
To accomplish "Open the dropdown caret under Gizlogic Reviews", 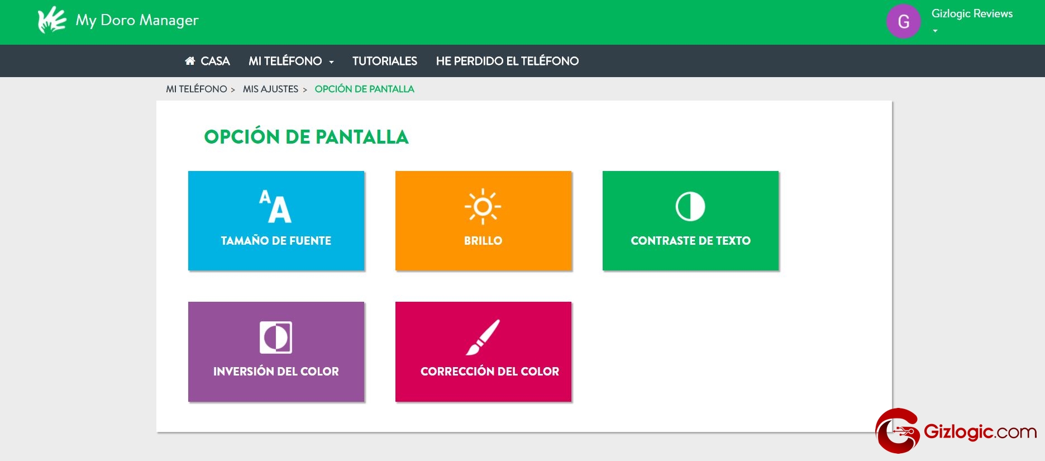I will click(x=935, y=31).
